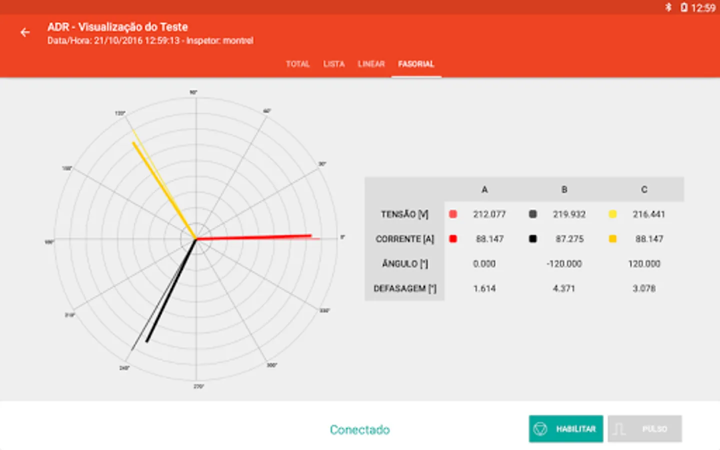Click the pulse waveform icon

(x=619, y=429)
